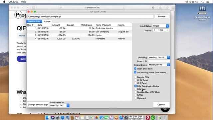Screen dimensions: 213x120
Task: Open Books app in dock
Action: (116, 118)
